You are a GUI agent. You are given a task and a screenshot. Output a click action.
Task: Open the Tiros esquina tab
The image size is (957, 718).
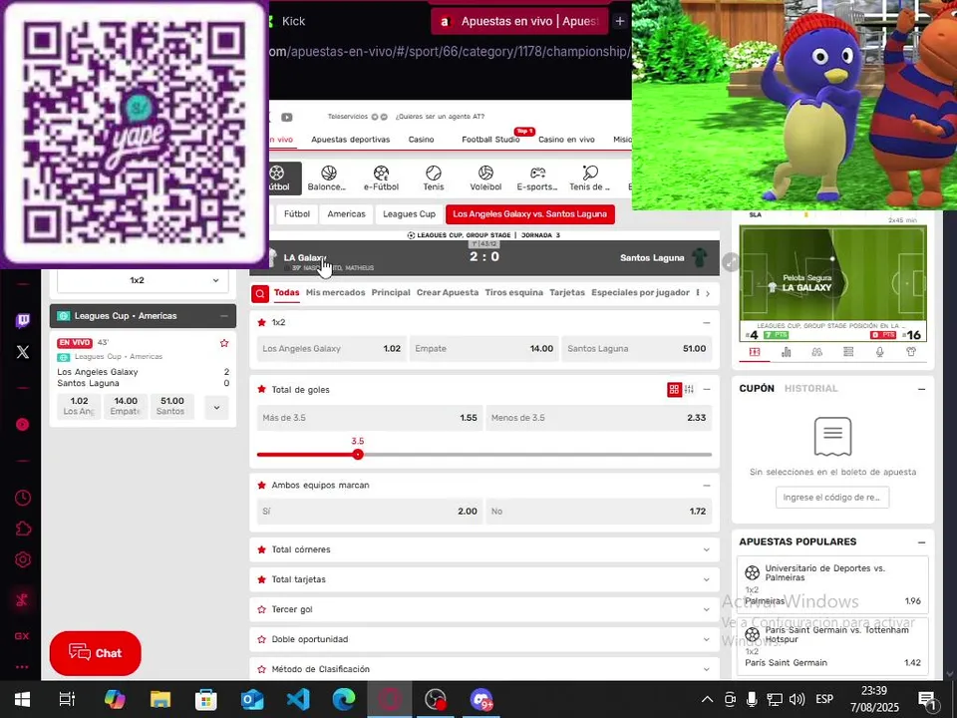click(x=514, y=292)
